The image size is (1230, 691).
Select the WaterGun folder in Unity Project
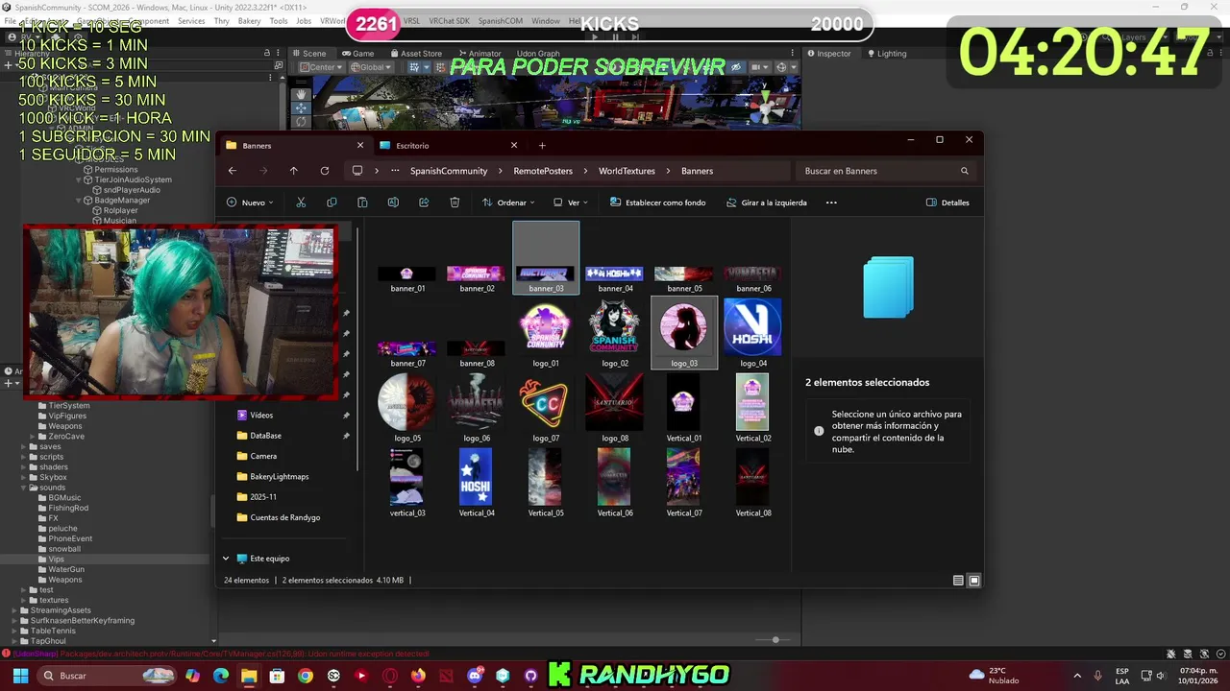click(x=66, y=569)
